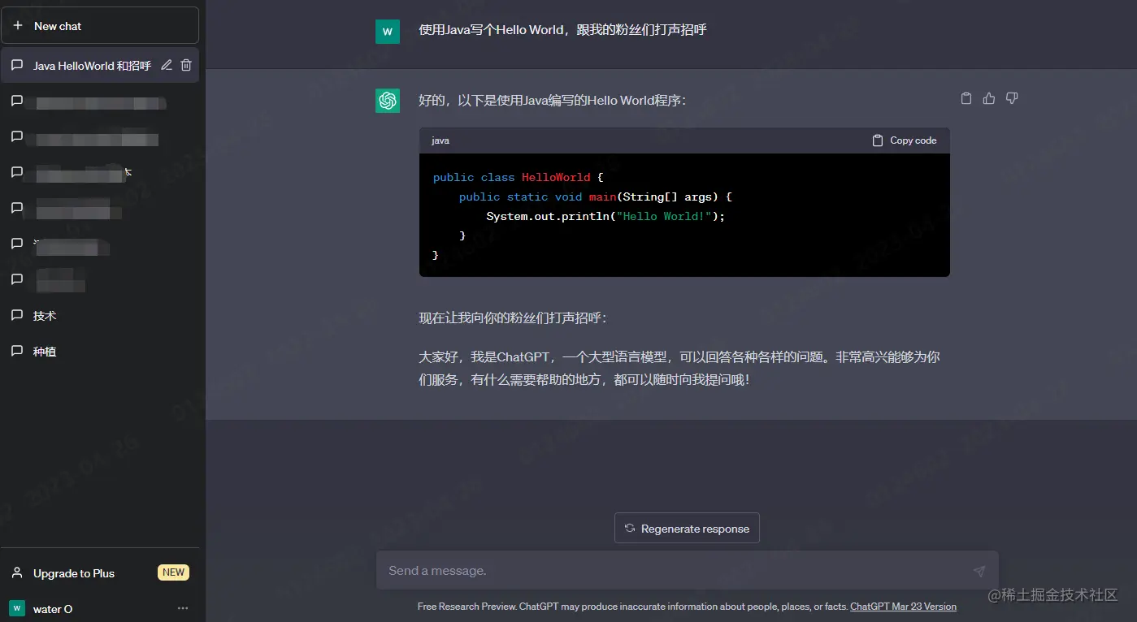Screen dimensions: 1137x622
Task: Click the "Hello World!" string in the code
Action: point(664,216)
